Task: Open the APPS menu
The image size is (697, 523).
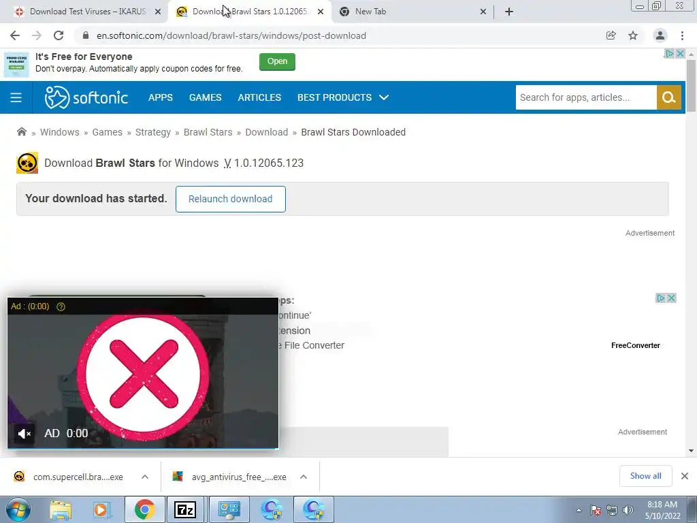Action: 161,97
